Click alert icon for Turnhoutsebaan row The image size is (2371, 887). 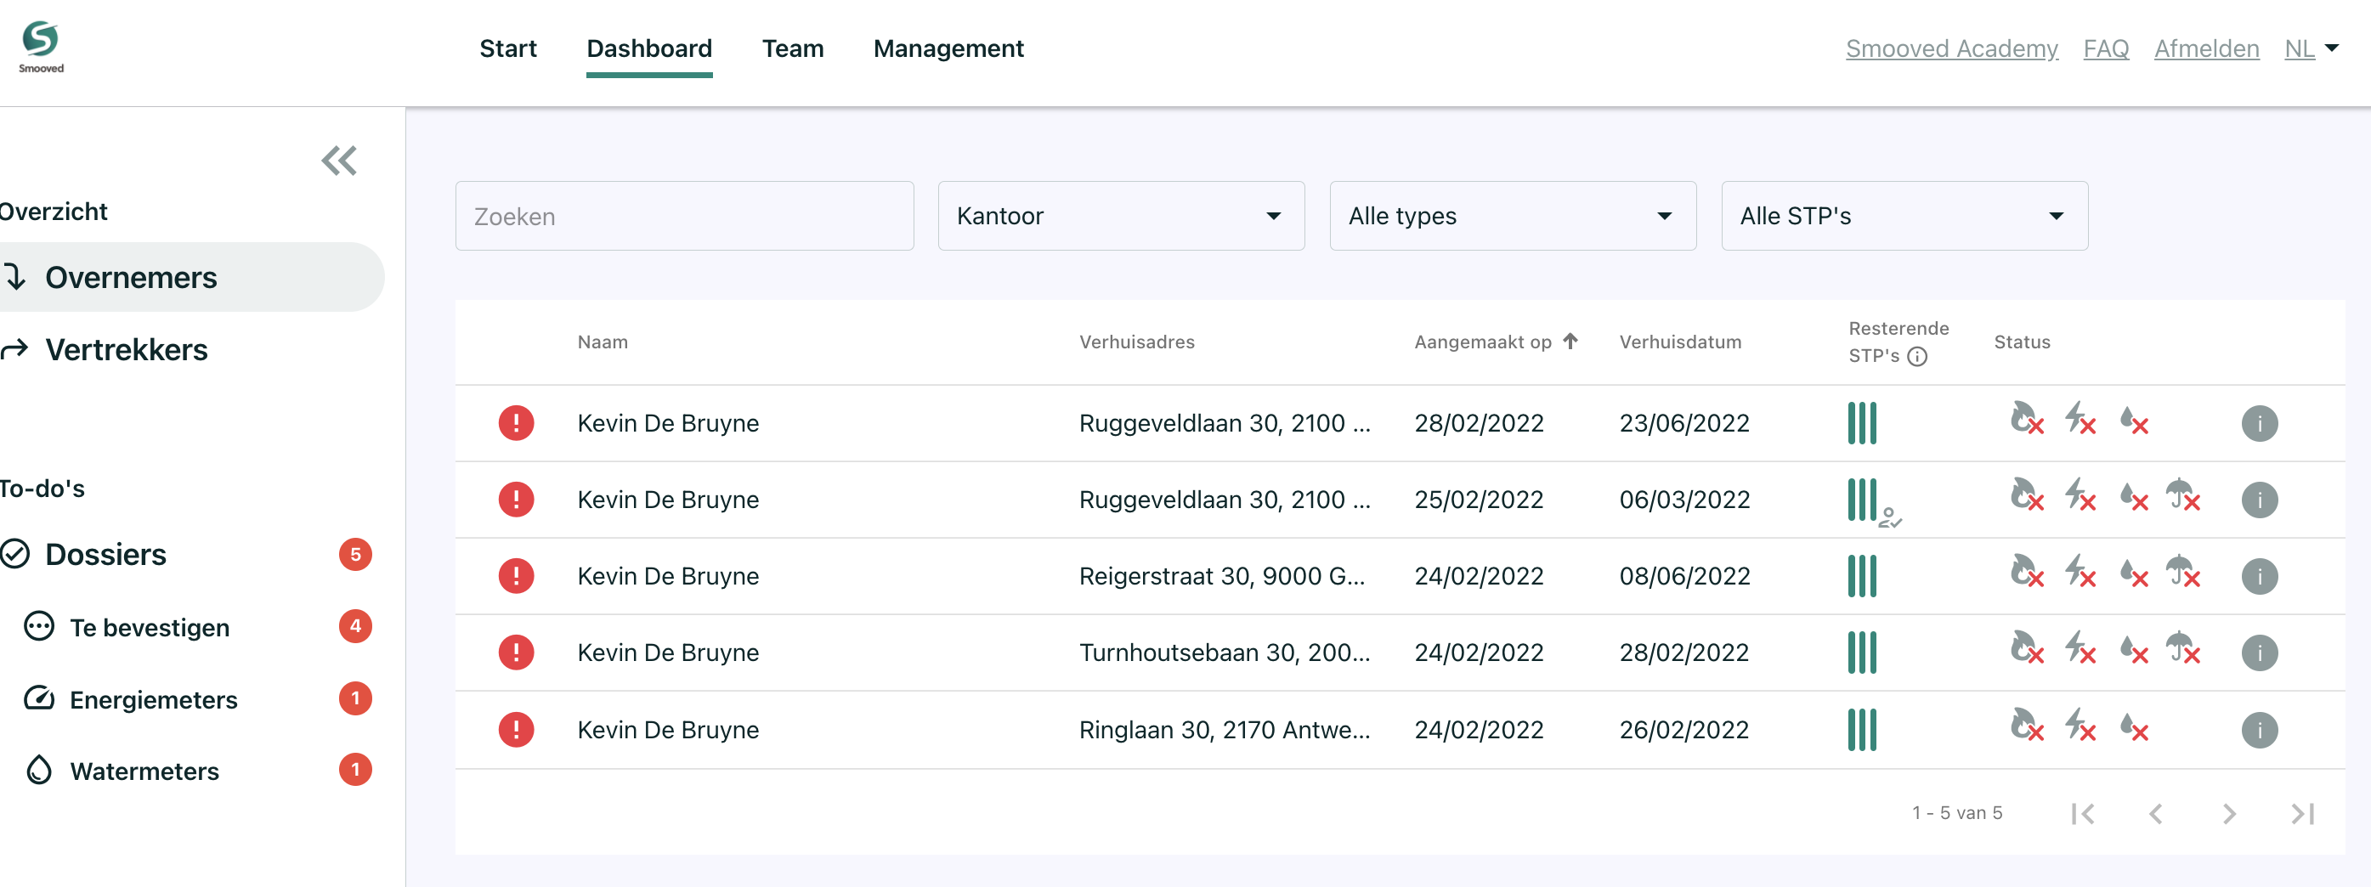pos(517,653)
